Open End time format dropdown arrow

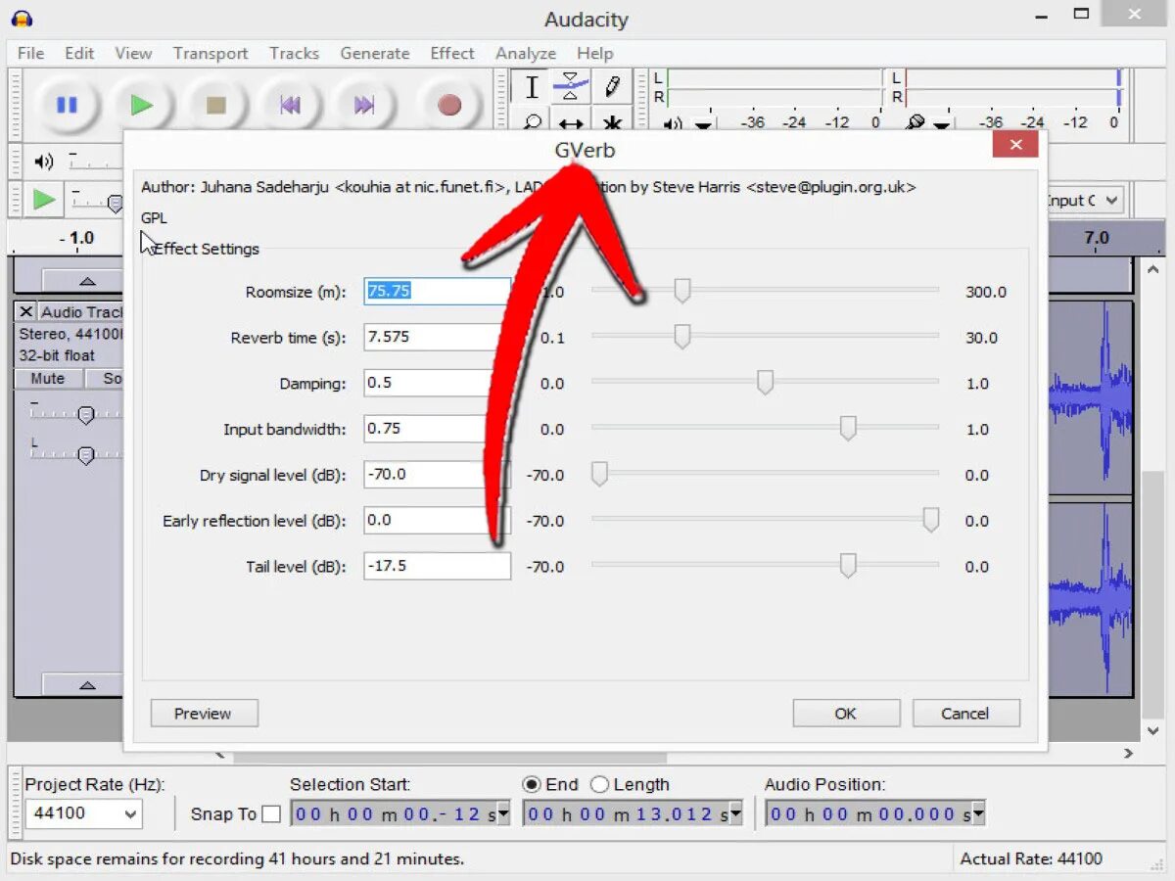[x=734, y=814]
